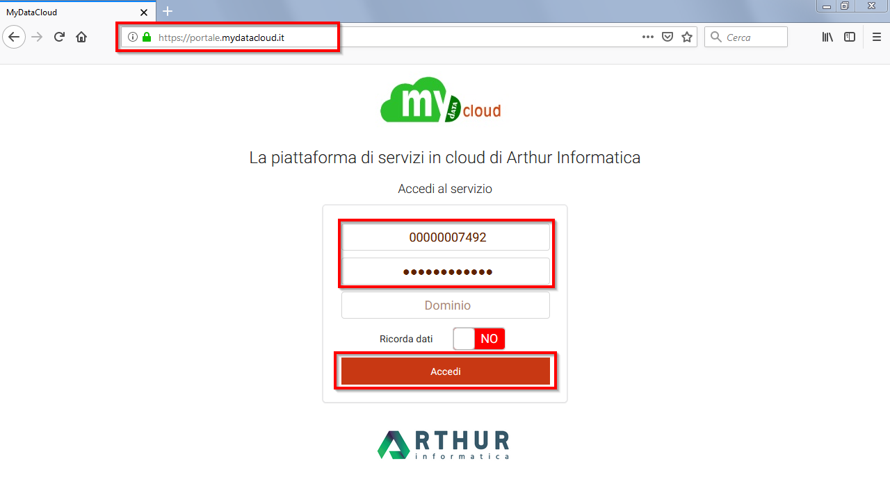Open page actions three-dots menu
Viewport: 890px width, 495px height.
pos(648,37)
